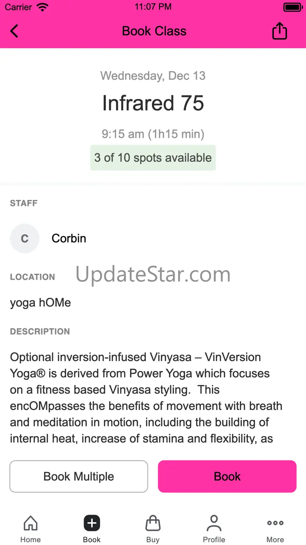This screenshot has width=306, height=545.
Task: Tap the share icon in header
Action: [279, 31]
